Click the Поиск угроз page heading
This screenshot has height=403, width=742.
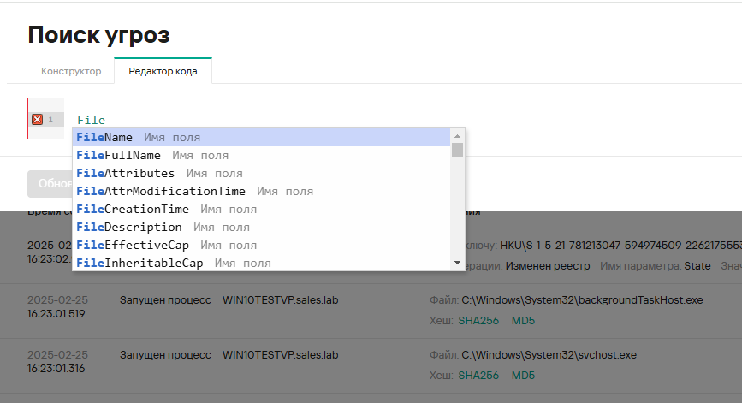pyautogui.click(x=98, y=35)
